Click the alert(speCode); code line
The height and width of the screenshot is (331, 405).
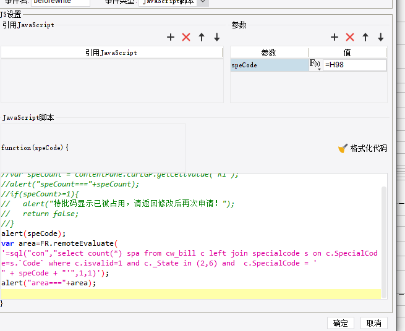[33, 233]
